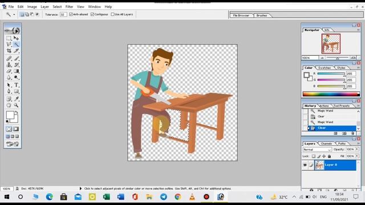
Task: Select the Lasso tool
Action: [9, 44]
